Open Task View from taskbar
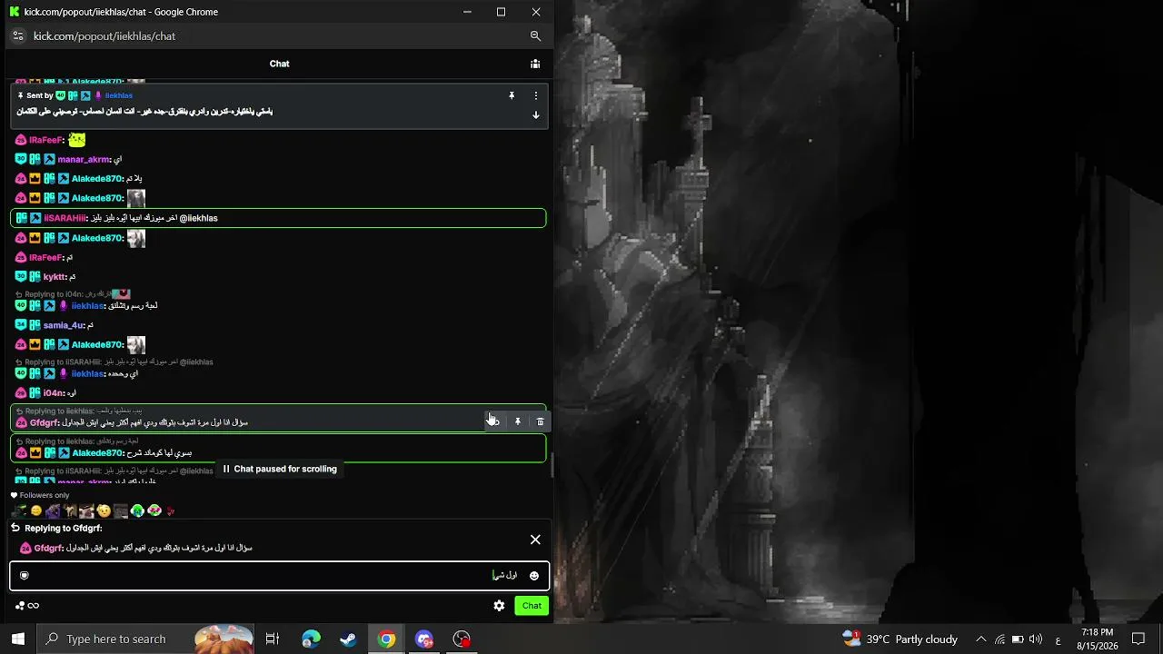The width and height of the screenshot is (1163, 654). coord(273,639)
